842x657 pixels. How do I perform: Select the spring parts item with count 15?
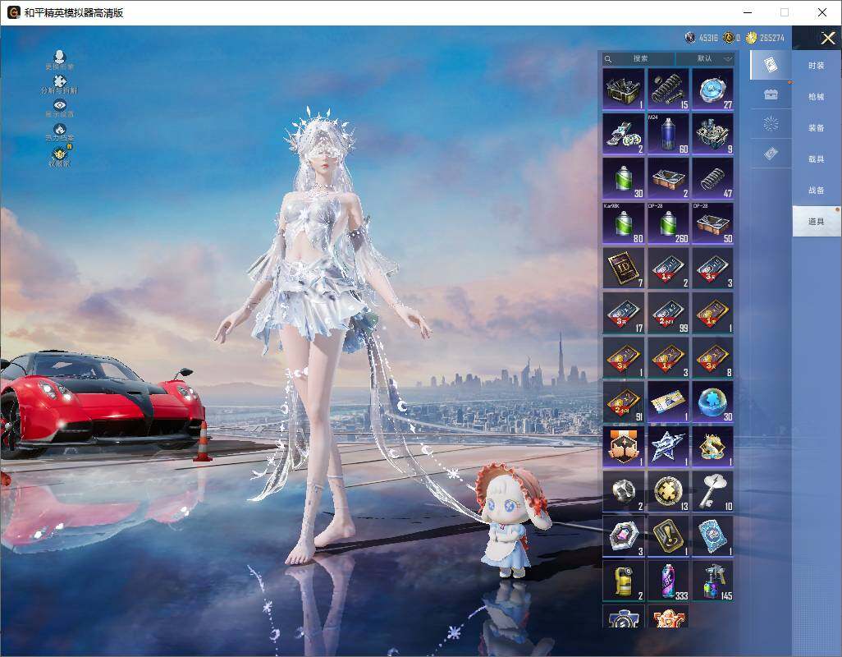coord(668,90)
